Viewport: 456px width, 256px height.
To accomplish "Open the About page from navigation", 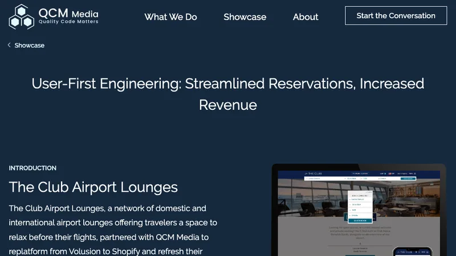I will tap(306, 17).
